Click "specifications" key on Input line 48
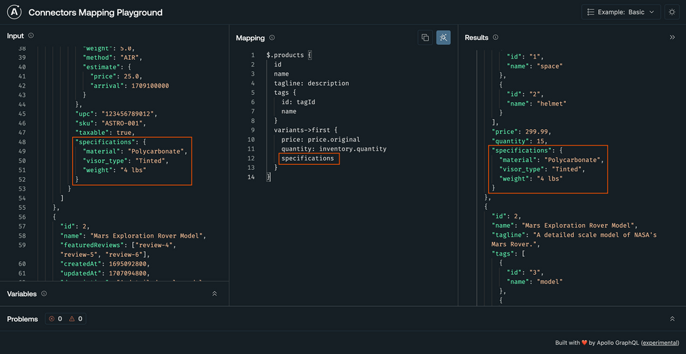 coord(104,142)
